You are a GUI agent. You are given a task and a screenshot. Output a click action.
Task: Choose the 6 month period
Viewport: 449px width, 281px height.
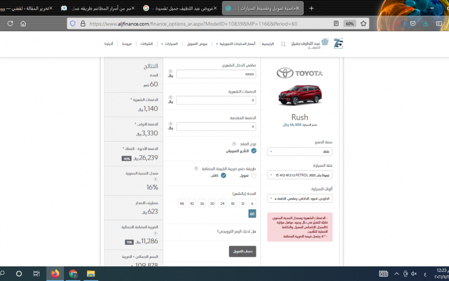(252, 203)
